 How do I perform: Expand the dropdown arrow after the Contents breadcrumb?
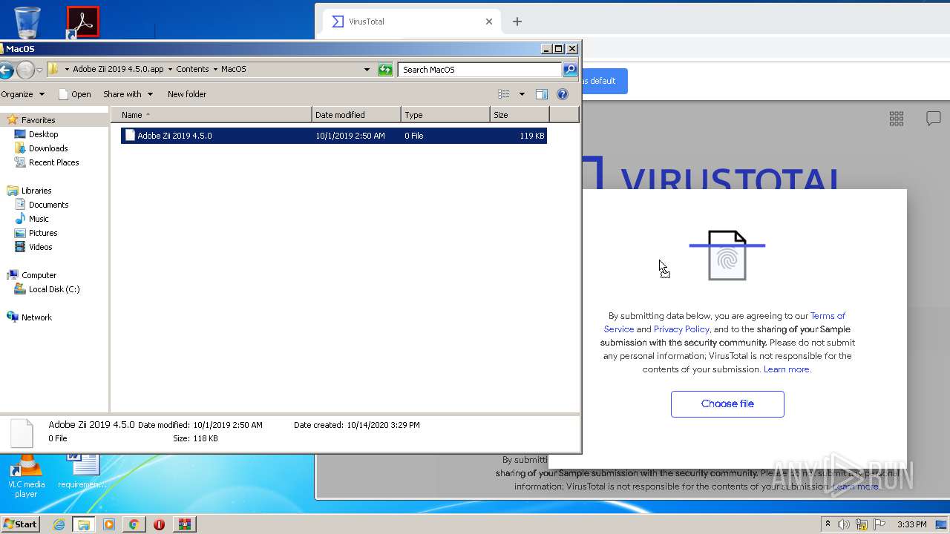[x=215, y=69]
